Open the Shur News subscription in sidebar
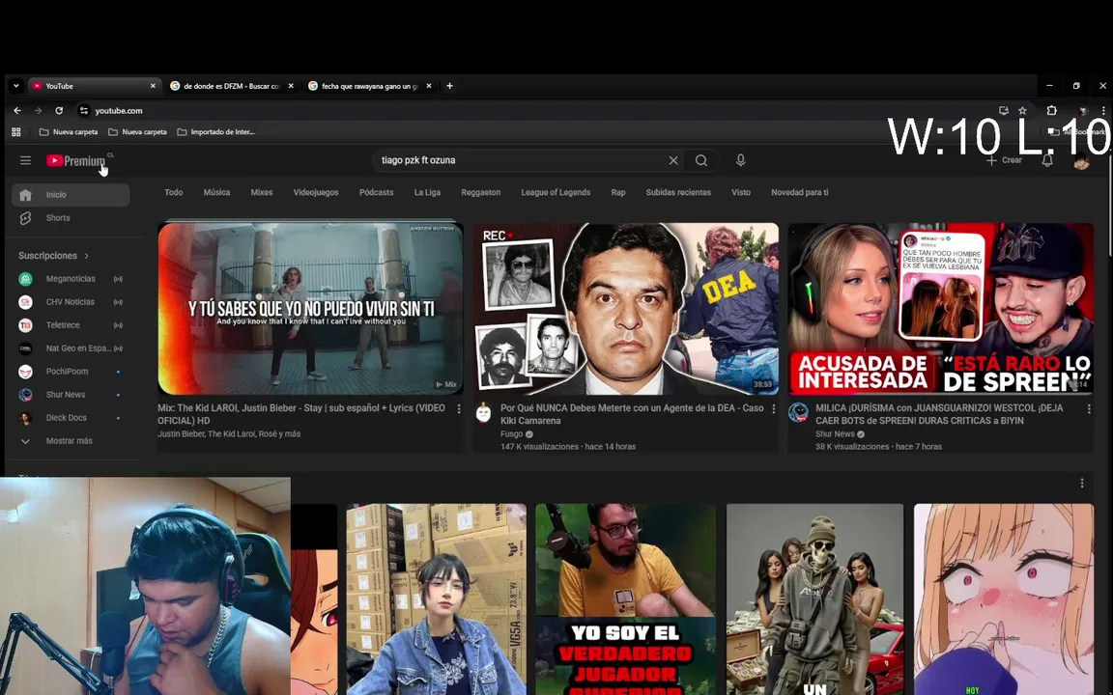 (71, 394)
